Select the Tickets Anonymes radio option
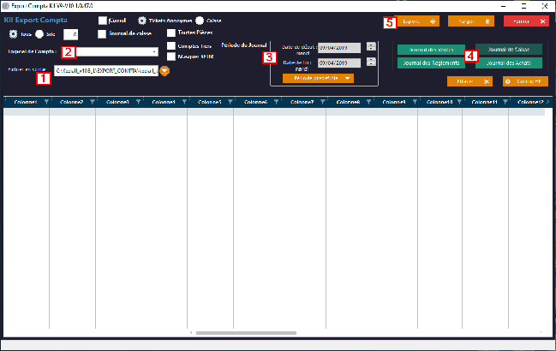 [x=142, y=21]
